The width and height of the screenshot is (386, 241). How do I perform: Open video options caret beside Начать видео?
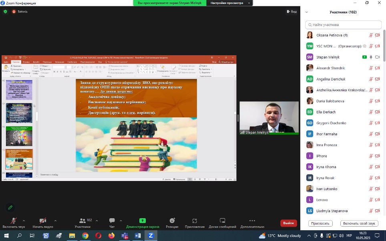click(x=55, y=221)
